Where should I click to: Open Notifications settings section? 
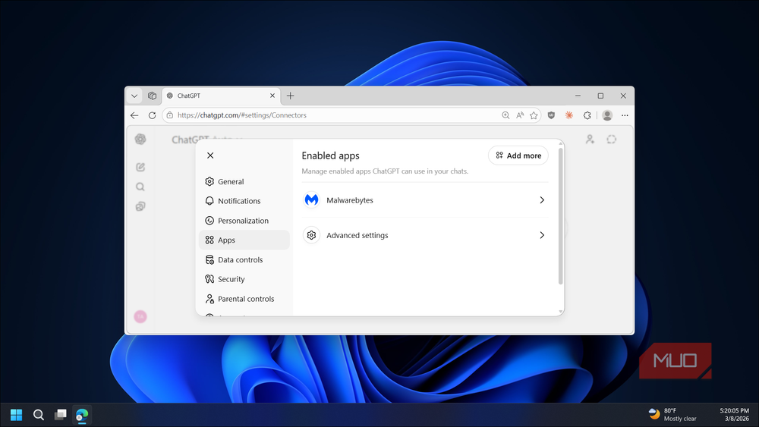click(x=244, y=201)
